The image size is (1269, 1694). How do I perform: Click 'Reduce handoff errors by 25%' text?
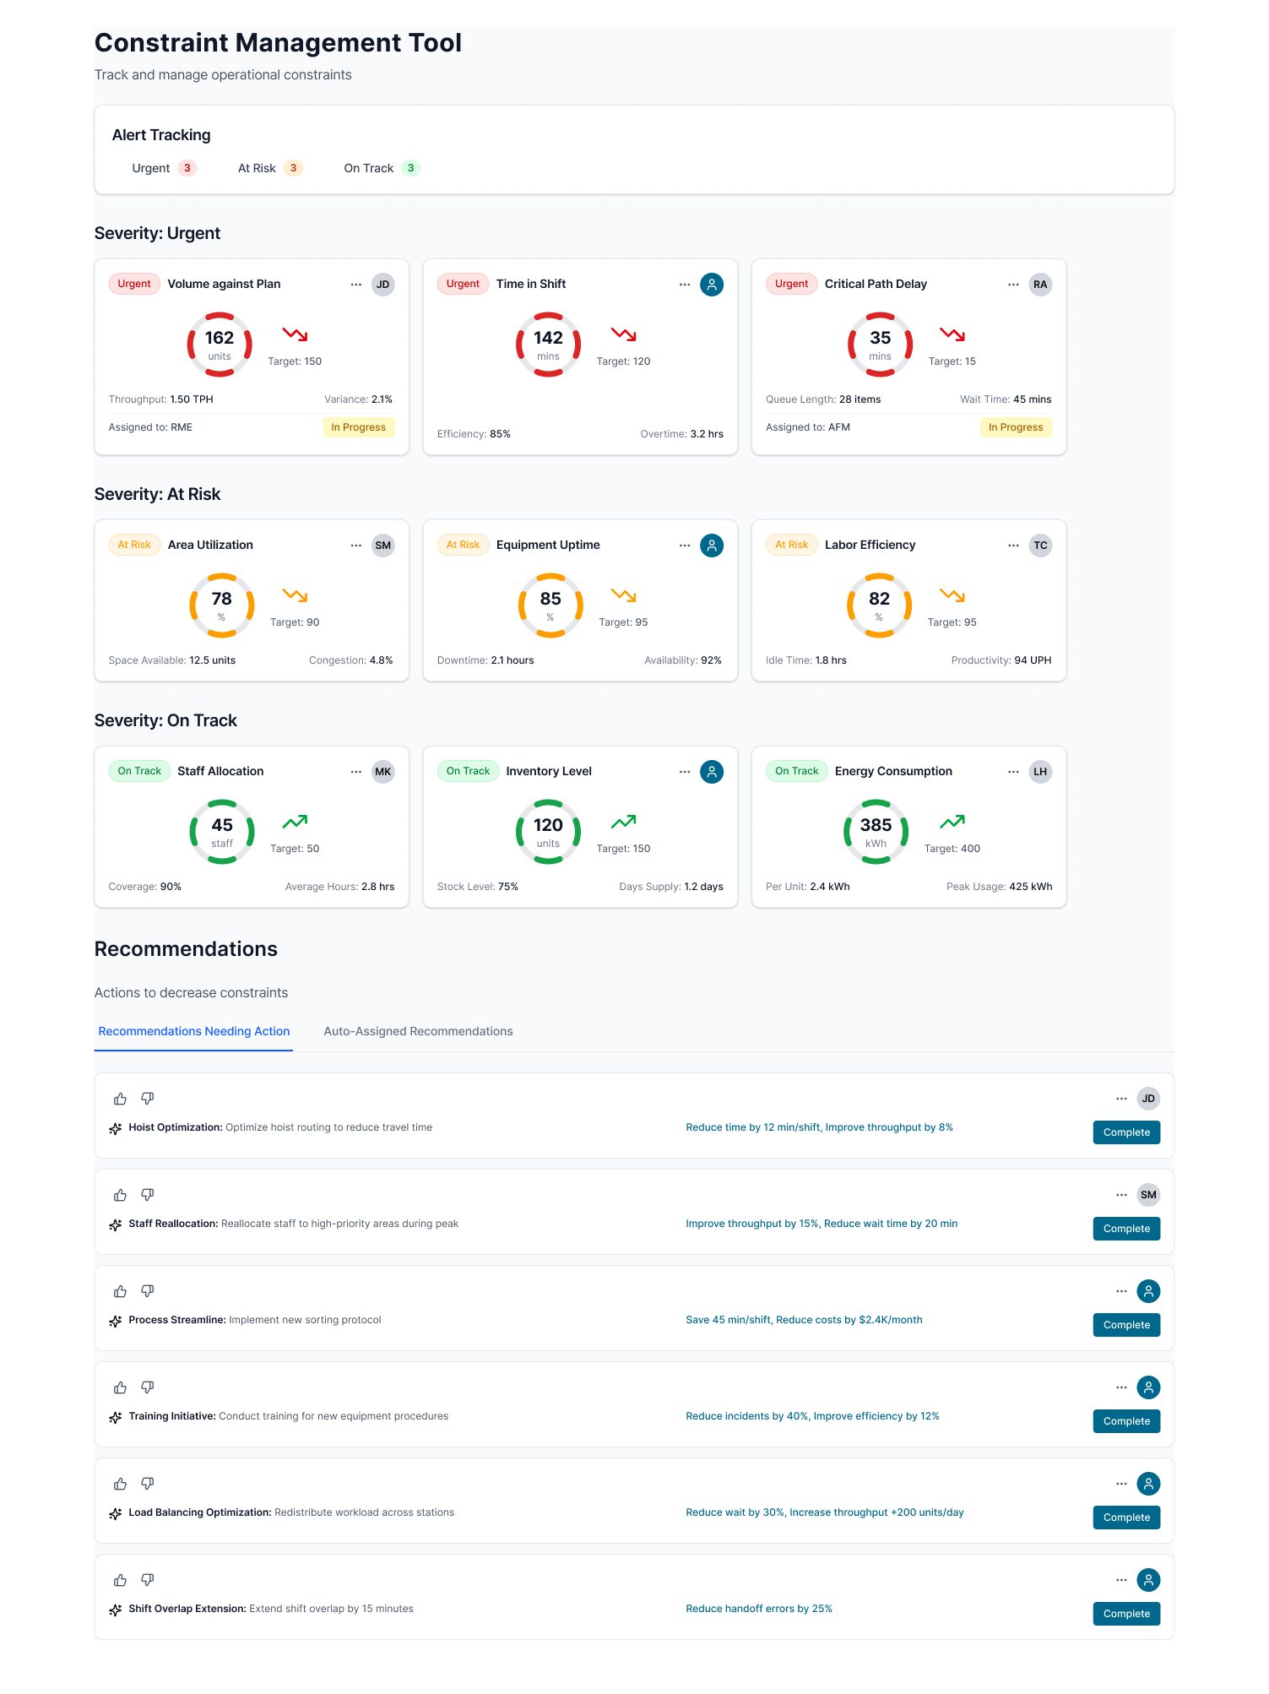click(x=759, y=1609)
